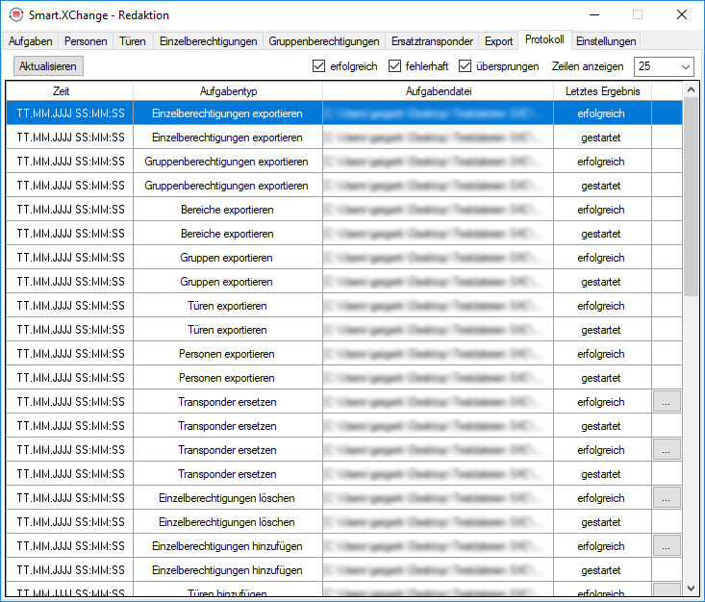Image resolution: width=705 pixels, height=602 pixels.
Task: Click the scrollbar down arrow
Action: [x=691, y=587]
